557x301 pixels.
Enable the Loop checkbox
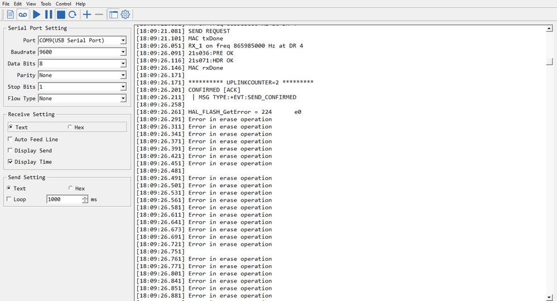pyautogui.click(x=9, y=199)
